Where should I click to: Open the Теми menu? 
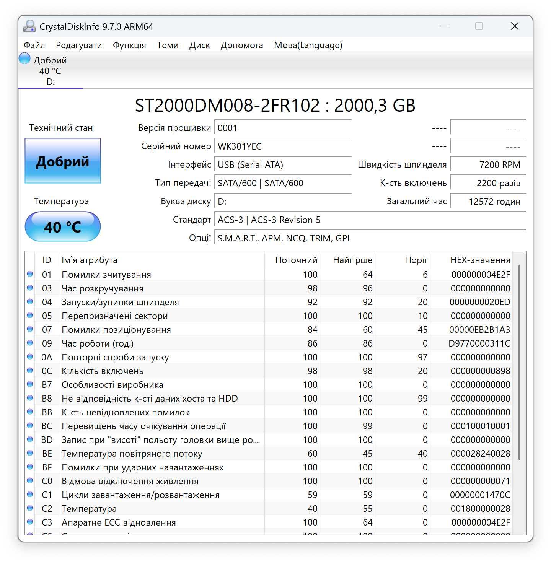coord(168,45)
